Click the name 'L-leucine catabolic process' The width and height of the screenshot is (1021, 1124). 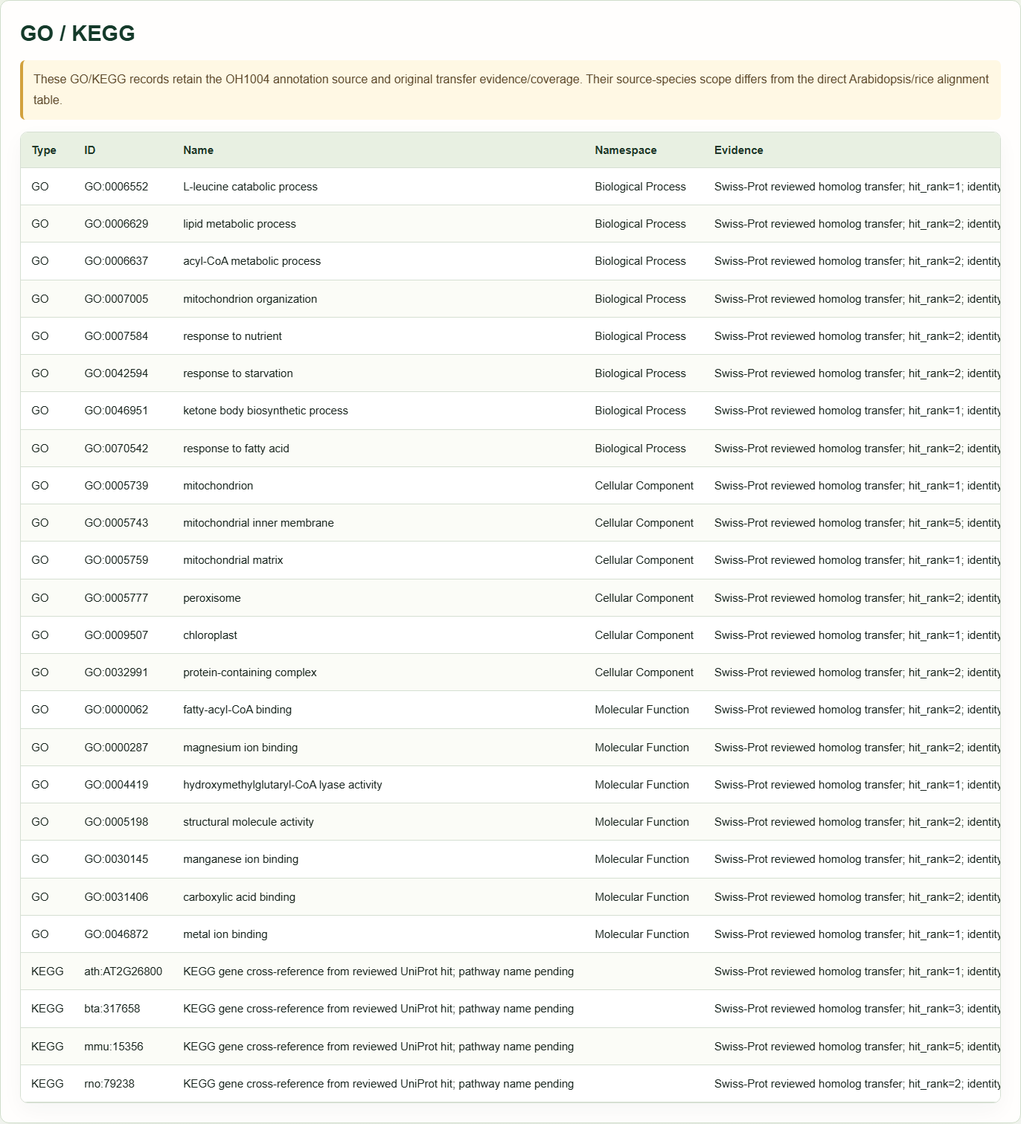tap(250, 187)
